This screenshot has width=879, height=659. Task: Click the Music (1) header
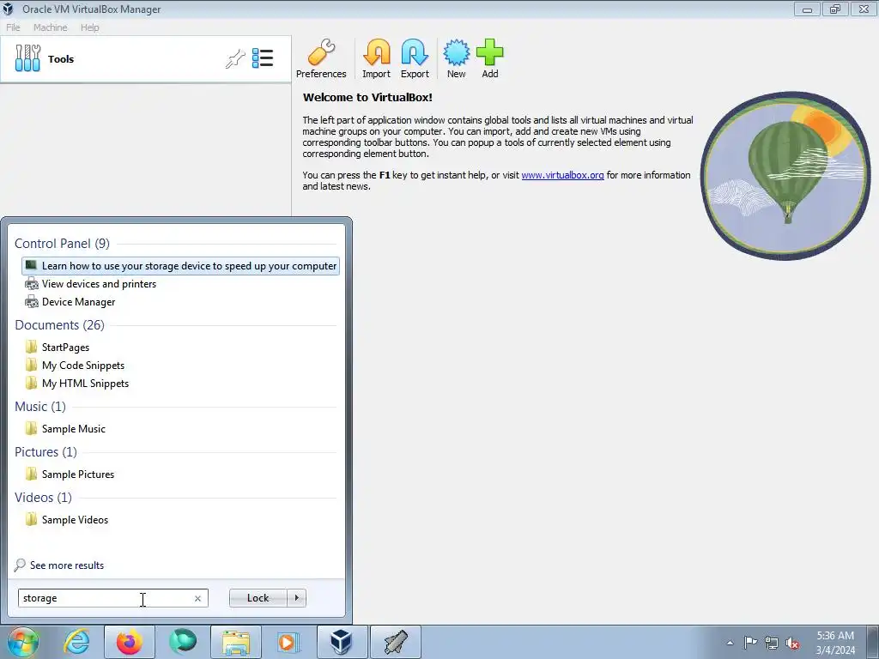40,406
